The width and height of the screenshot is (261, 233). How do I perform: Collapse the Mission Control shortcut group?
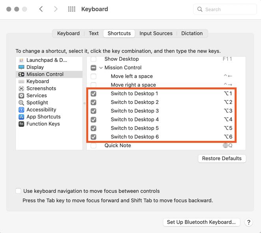(101, 68)
